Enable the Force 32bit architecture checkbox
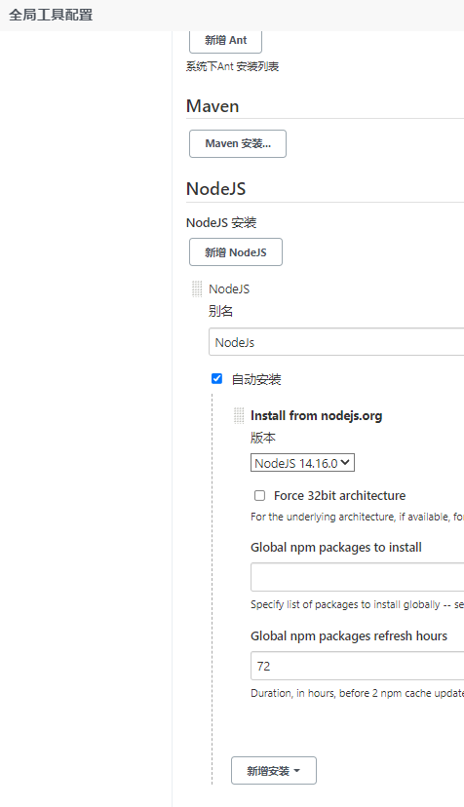464x807 pixels. pyautogui.click(x=259, y=495)
